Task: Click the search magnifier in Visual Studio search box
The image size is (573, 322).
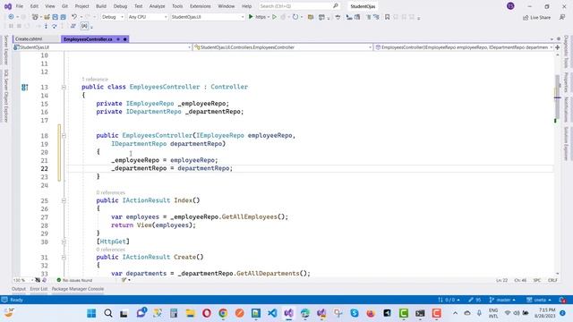Action: click(x=336, y=6)
